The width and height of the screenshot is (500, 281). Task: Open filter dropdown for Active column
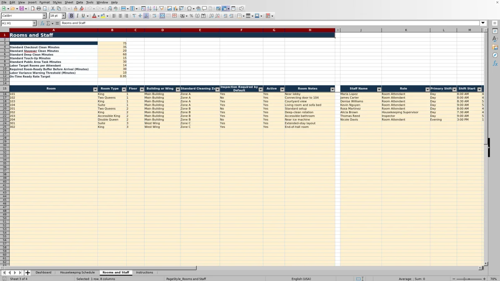(282, 90)
